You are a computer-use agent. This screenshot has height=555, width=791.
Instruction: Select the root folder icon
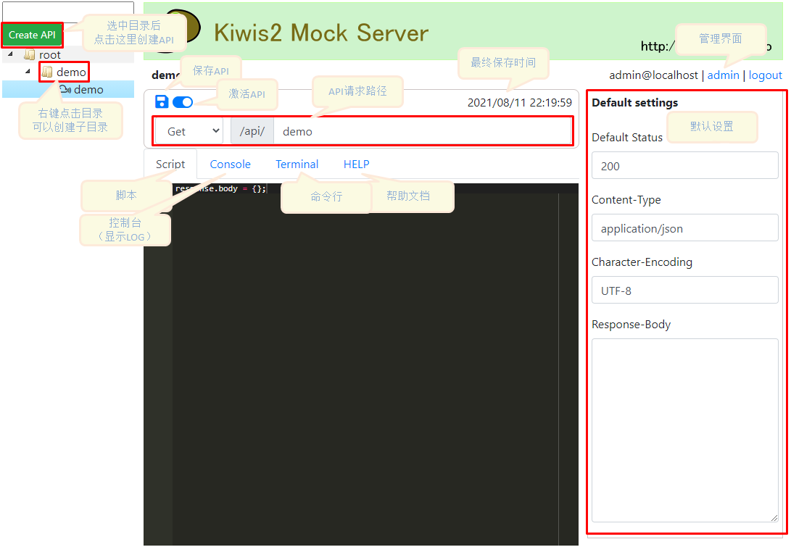(30, 54)
